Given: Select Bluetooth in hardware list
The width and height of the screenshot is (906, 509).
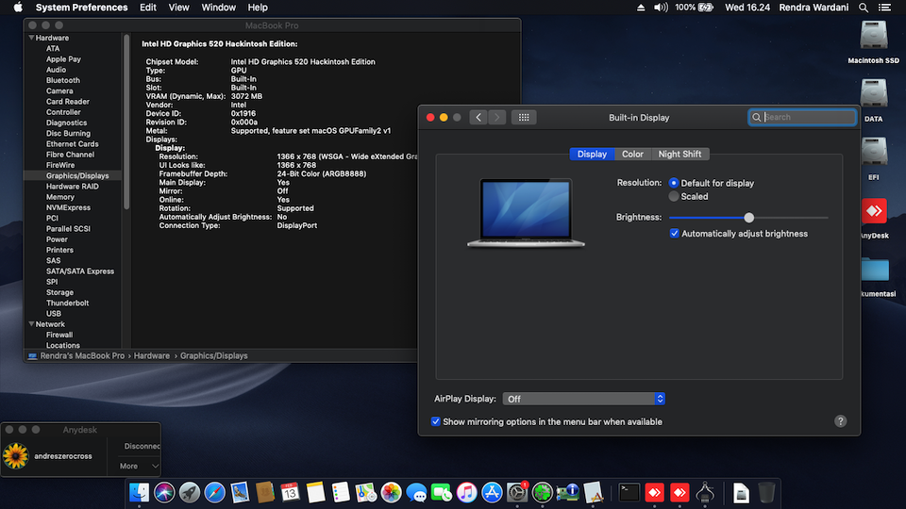Looking at the screenshot, I should click(63, 80).
